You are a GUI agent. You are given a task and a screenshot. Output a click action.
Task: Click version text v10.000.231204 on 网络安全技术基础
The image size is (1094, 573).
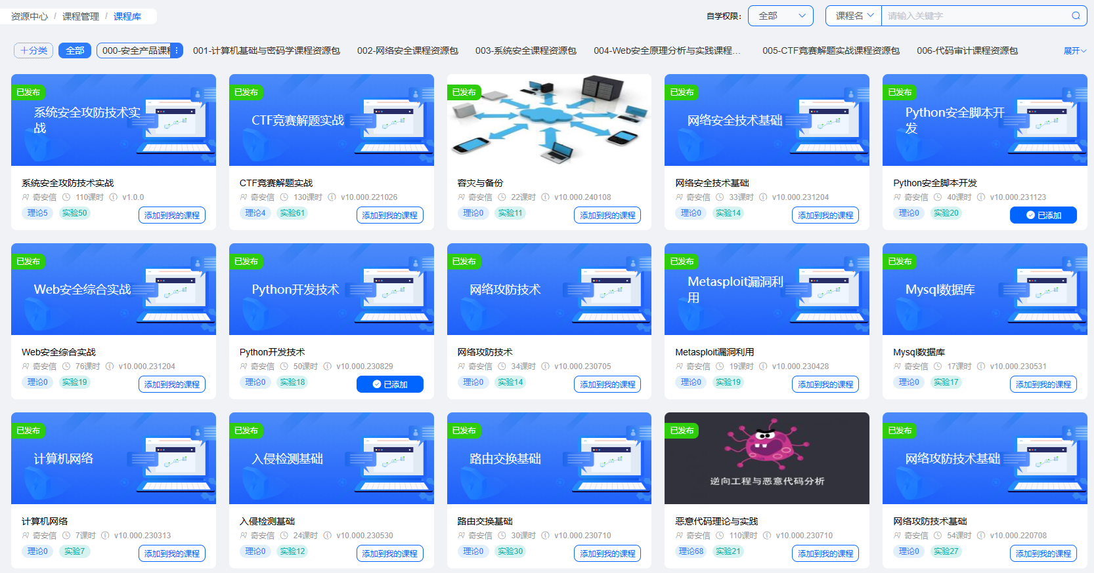click(x=800, y=197)
